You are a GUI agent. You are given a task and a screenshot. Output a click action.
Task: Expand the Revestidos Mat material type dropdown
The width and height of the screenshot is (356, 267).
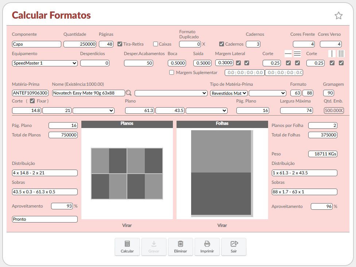point(229,93)
